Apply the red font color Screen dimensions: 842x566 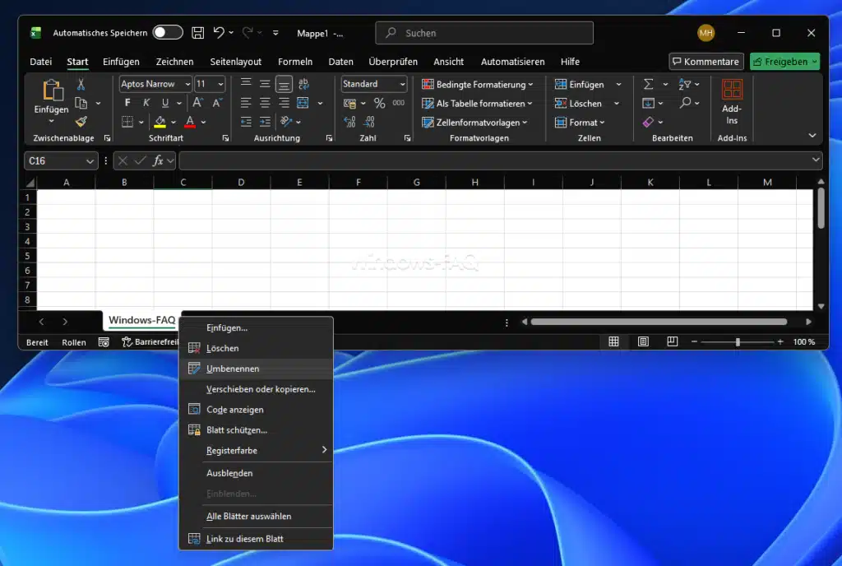[x=190, y=122]
